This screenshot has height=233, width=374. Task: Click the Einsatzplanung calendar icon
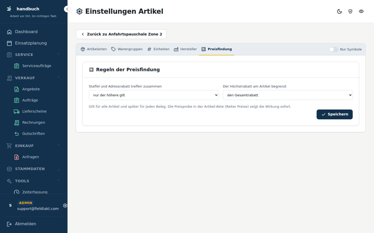pyautogui.click(x=9, y=43)
